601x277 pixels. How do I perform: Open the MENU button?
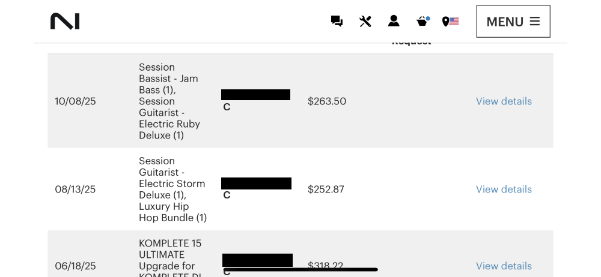tap(513, 22)
